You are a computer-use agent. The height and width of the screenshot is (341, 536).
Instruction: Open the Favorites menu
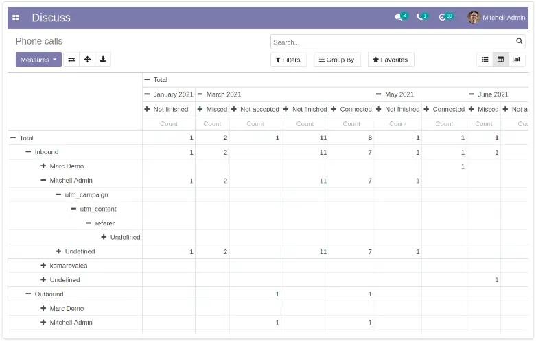(x=391, y=60)
